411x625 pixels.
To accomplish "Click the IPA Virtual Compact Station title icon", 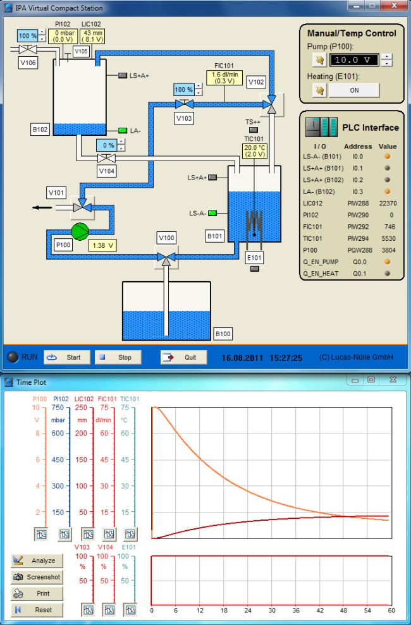I will click(8, 8).
